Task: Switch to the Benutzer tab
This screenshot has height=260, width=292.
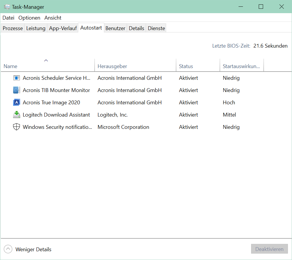Action: click(115, 28)
